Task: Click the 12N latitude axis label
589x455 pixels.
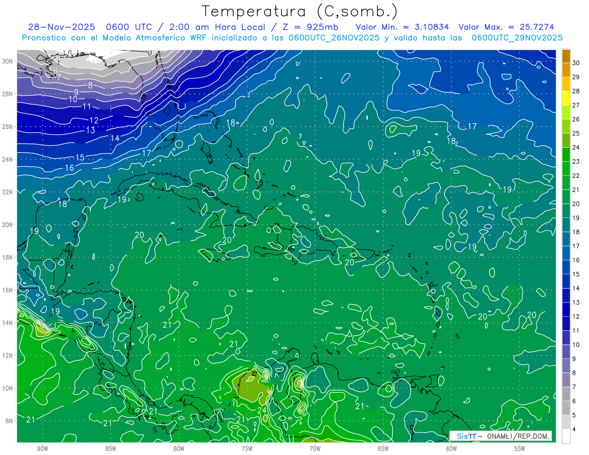Action: tap(7, 355)
